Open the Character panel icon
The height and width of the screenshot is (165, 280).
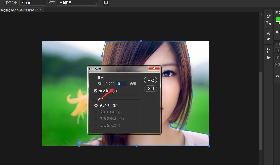pyautogui.click(x=268, y=33)
